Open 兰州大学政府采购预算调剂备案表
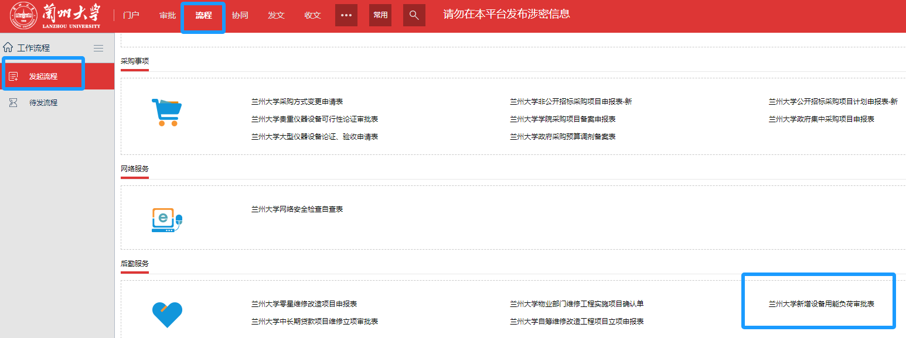 563,137
